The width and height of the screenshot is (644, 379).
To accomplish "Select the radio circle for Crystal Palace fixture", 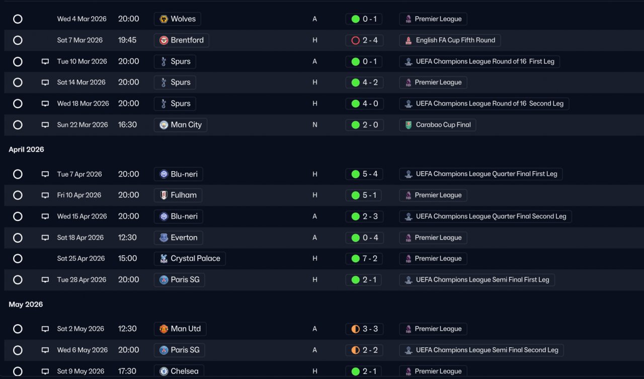I will point(18,259).
